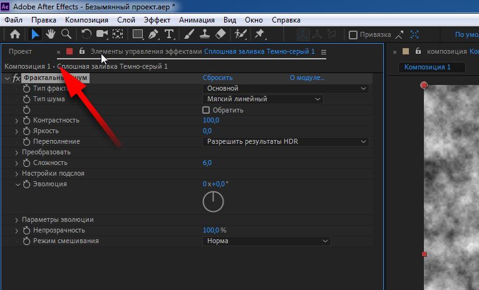Click the Home icon in the toolbar
Screen dimensions: 479x290
point(15,34)
